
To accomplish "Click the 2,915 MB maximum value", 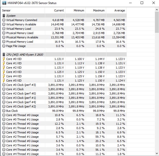I will click(x=99, y=33).
